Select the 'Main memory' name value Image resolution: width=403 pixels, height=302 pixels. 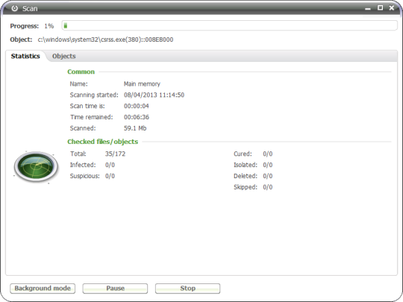[x=142, y=84]
